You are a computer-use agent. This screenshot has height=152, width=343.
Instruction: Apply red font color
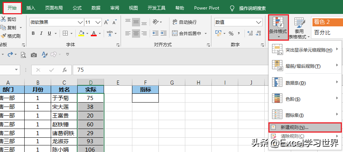coord(94,33)
